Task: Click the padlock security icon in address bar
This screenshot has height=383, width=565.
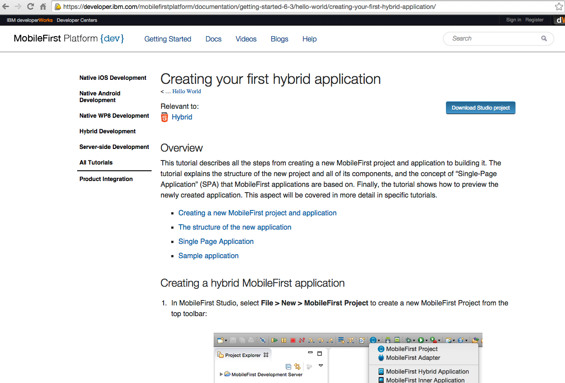Action: [58, 7]
